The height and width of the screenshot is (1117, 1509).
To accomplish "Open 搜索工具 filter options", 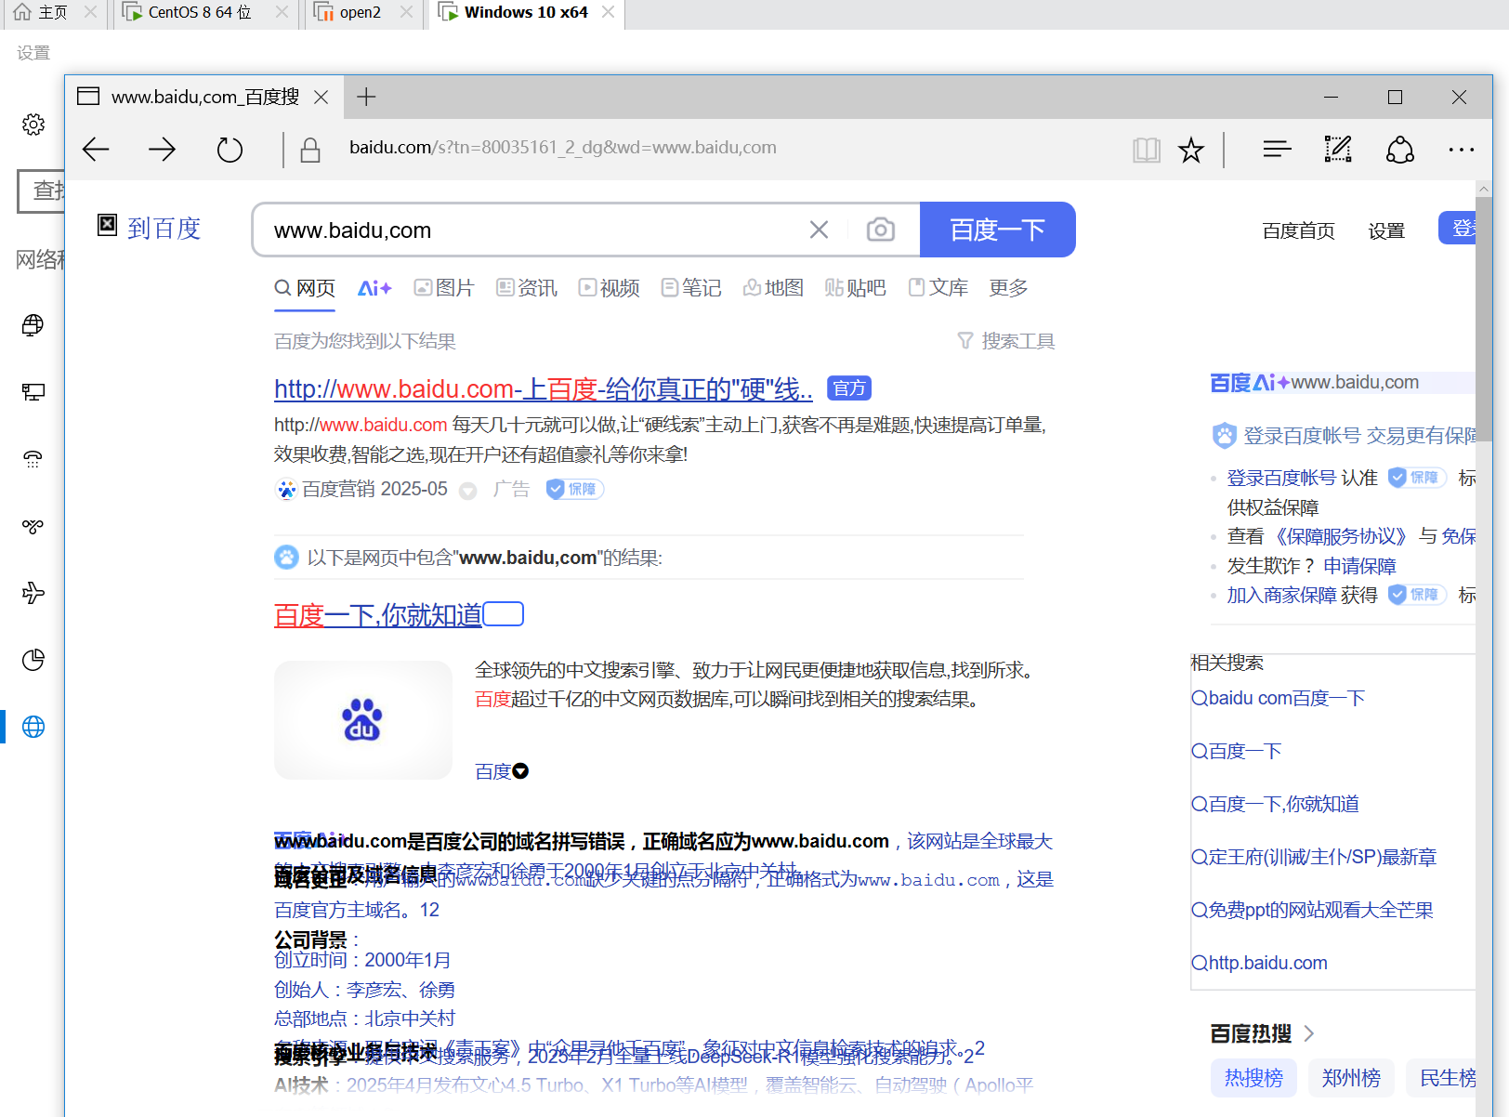I will point(1006,341).
